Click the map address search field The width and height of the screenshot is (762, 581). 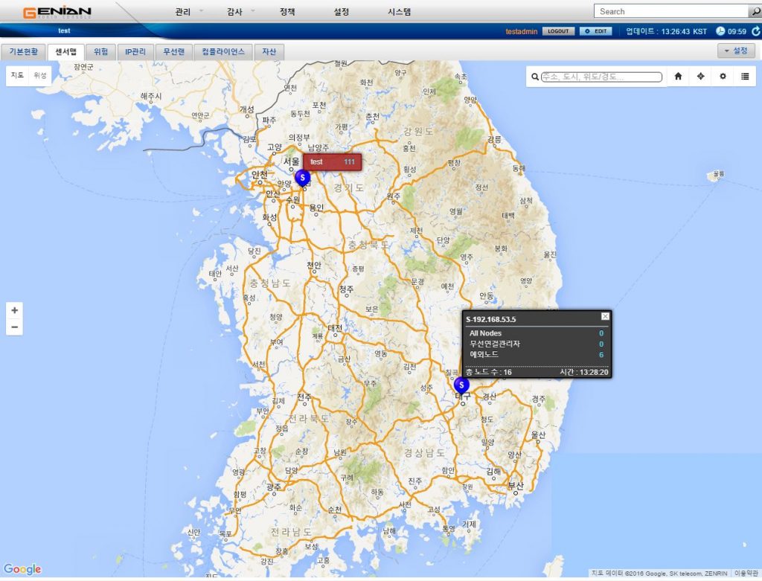click(601, 77)
